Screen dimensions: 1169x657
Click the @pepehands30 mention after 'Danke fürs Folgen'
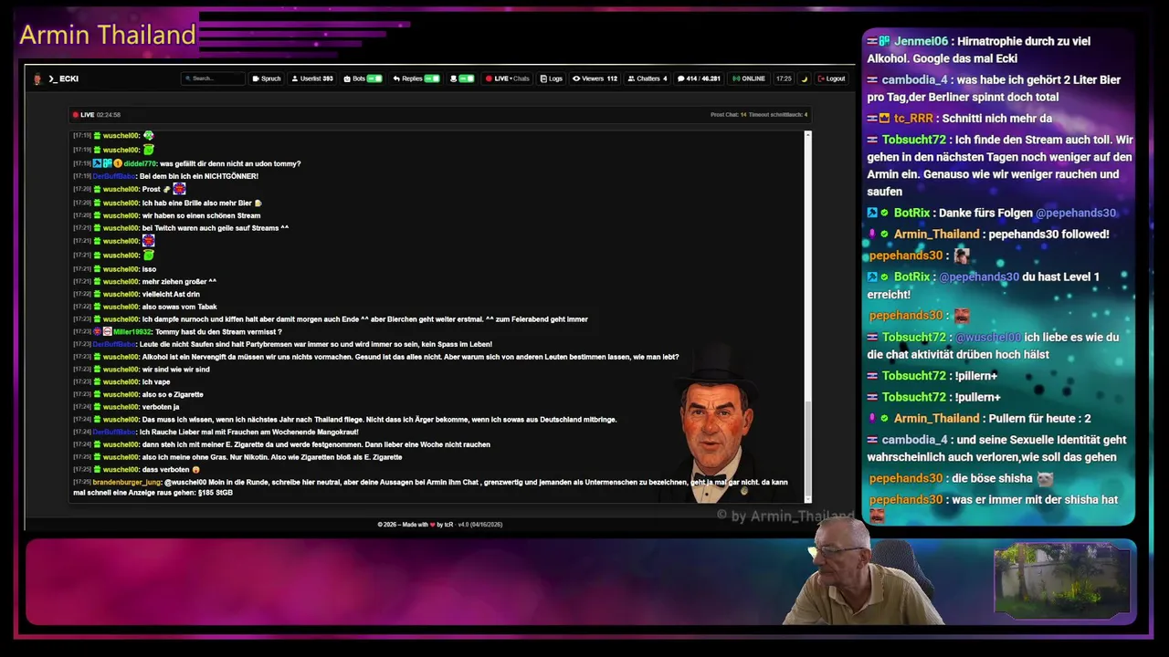[1075, 214]
